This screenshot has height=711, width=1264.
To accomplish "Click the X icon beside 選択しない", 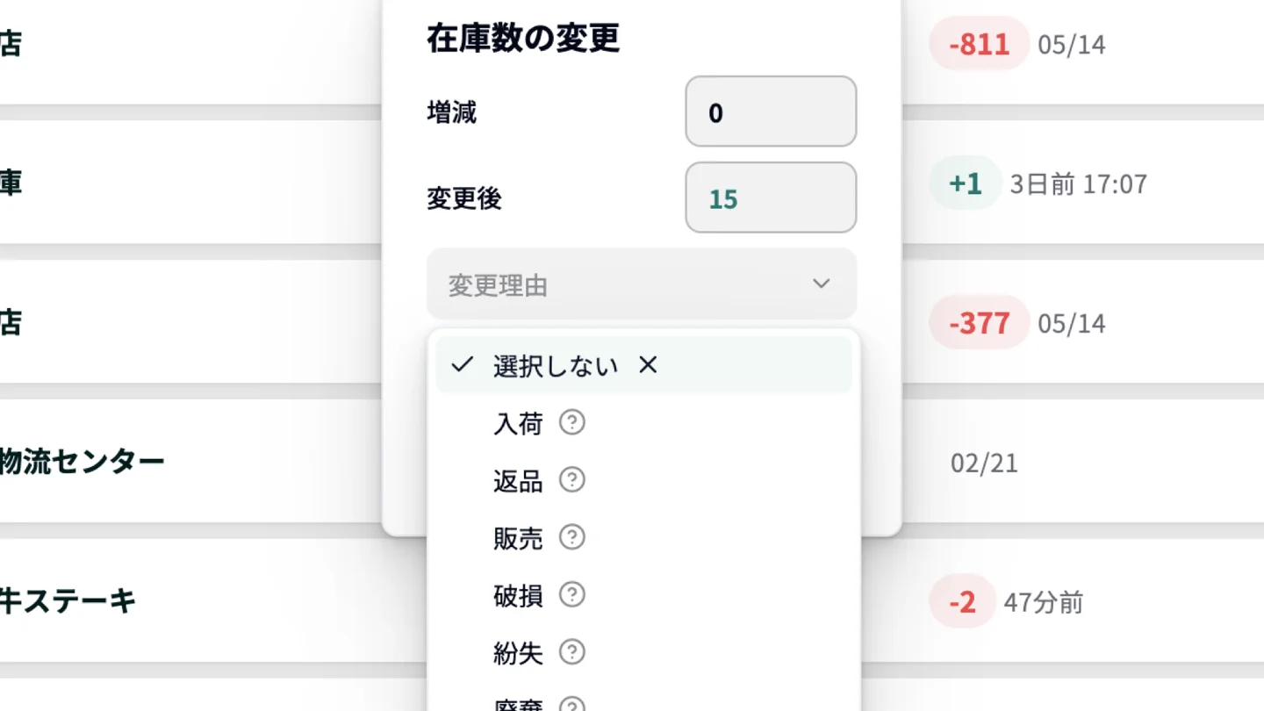I will pos(648,365).
